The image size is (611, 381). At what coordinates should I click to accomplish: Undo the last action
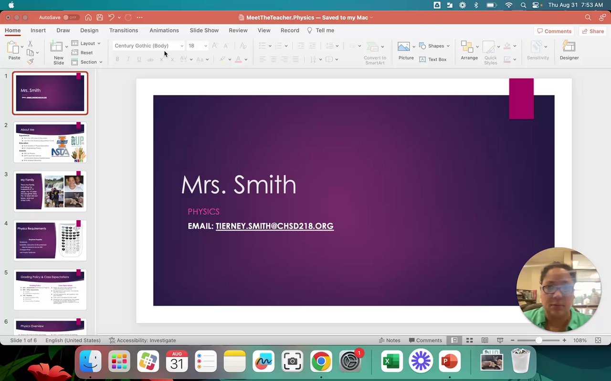(111, 18)
